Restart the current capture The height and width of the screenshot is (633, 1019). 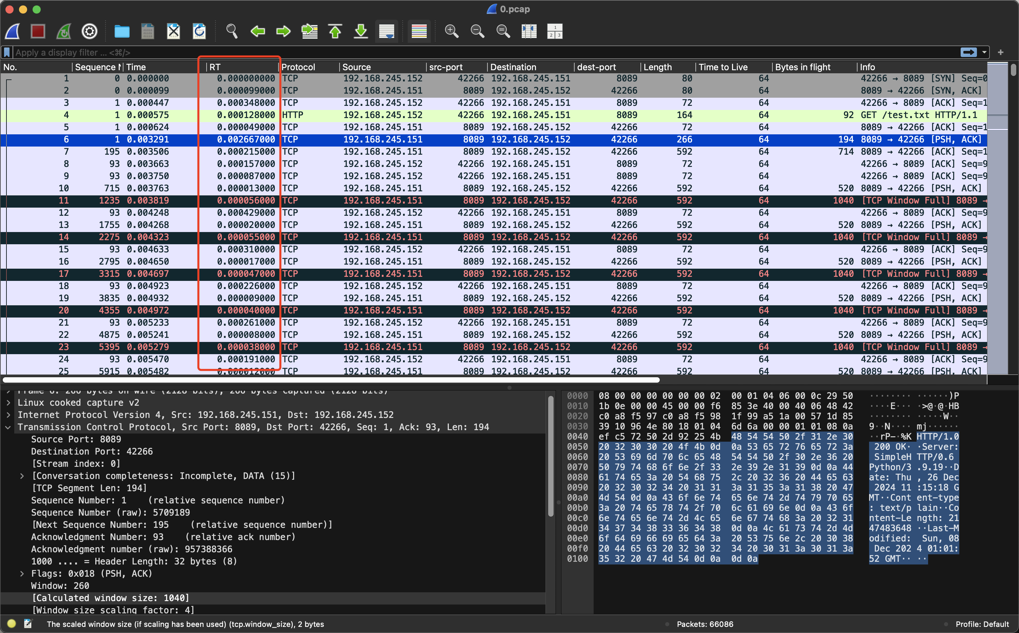(64, 31)
